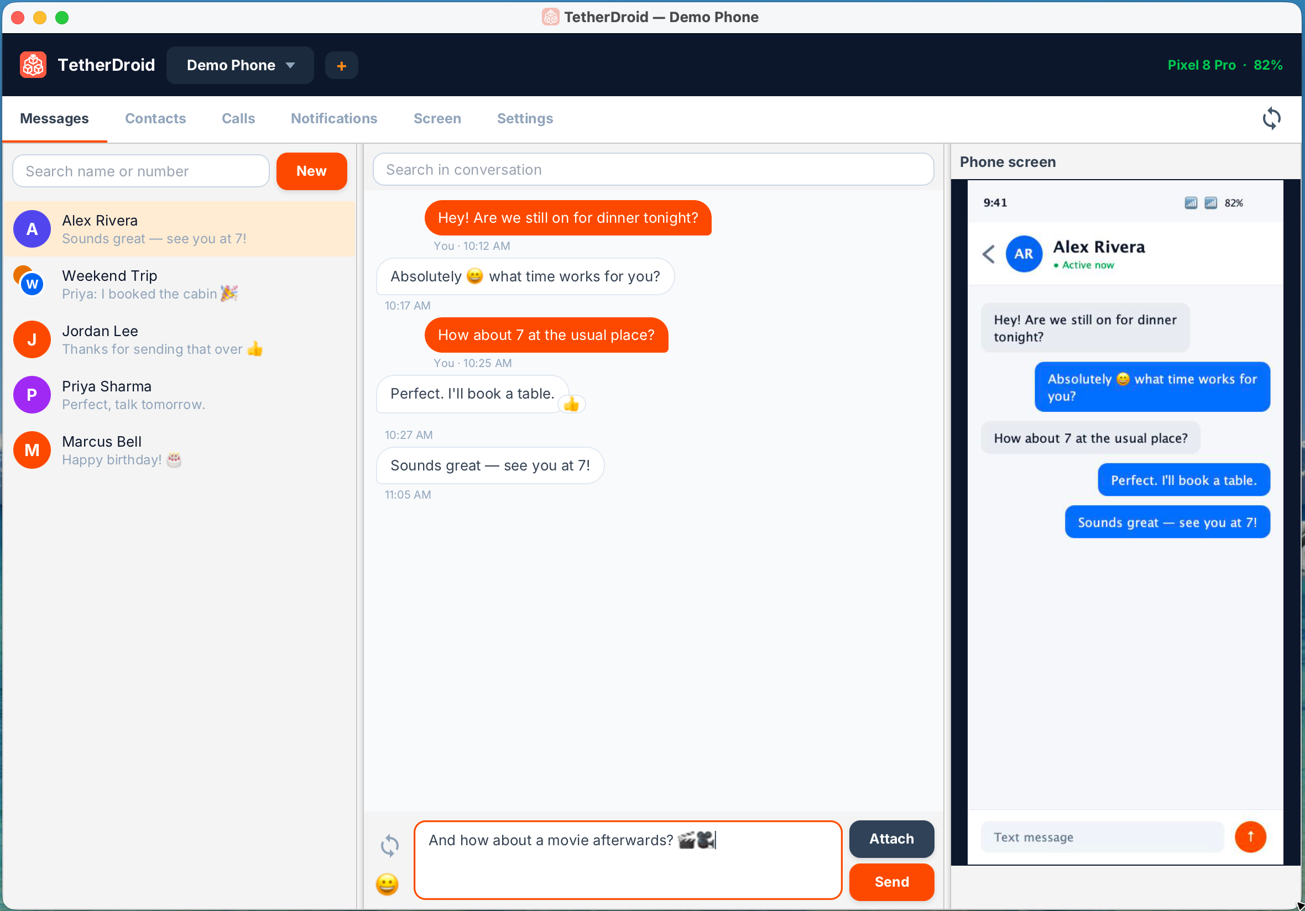
Task: Click the Weekend Trip group avatar
Action: pos(29,281)
